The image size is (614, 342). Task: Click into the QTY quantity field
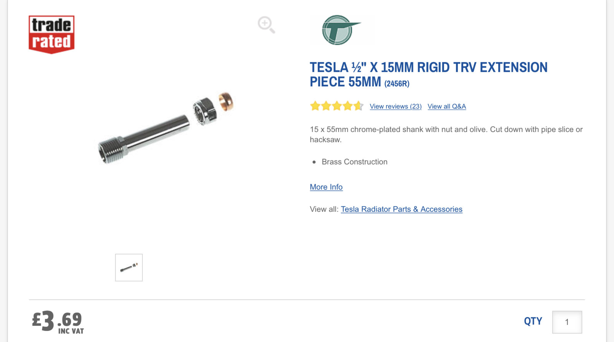click(567, 322)
